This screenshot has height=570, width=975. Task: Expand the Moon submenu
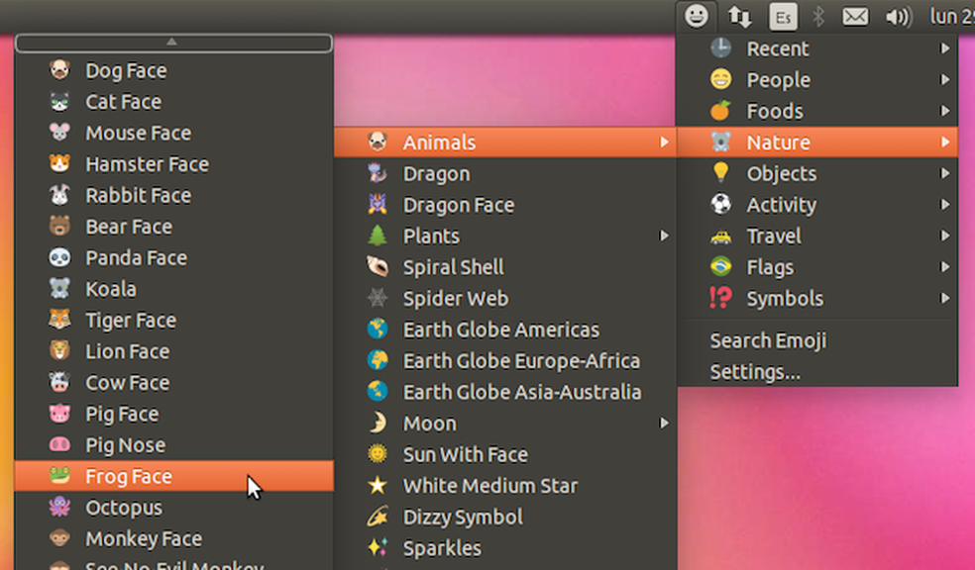pos(428,423)
